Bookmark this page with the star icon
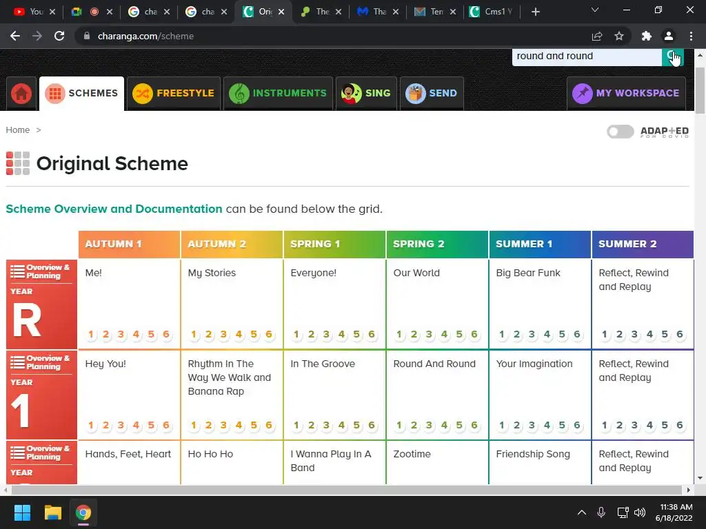Viewport: 706px width, 529px height. (x=619, y=36)
